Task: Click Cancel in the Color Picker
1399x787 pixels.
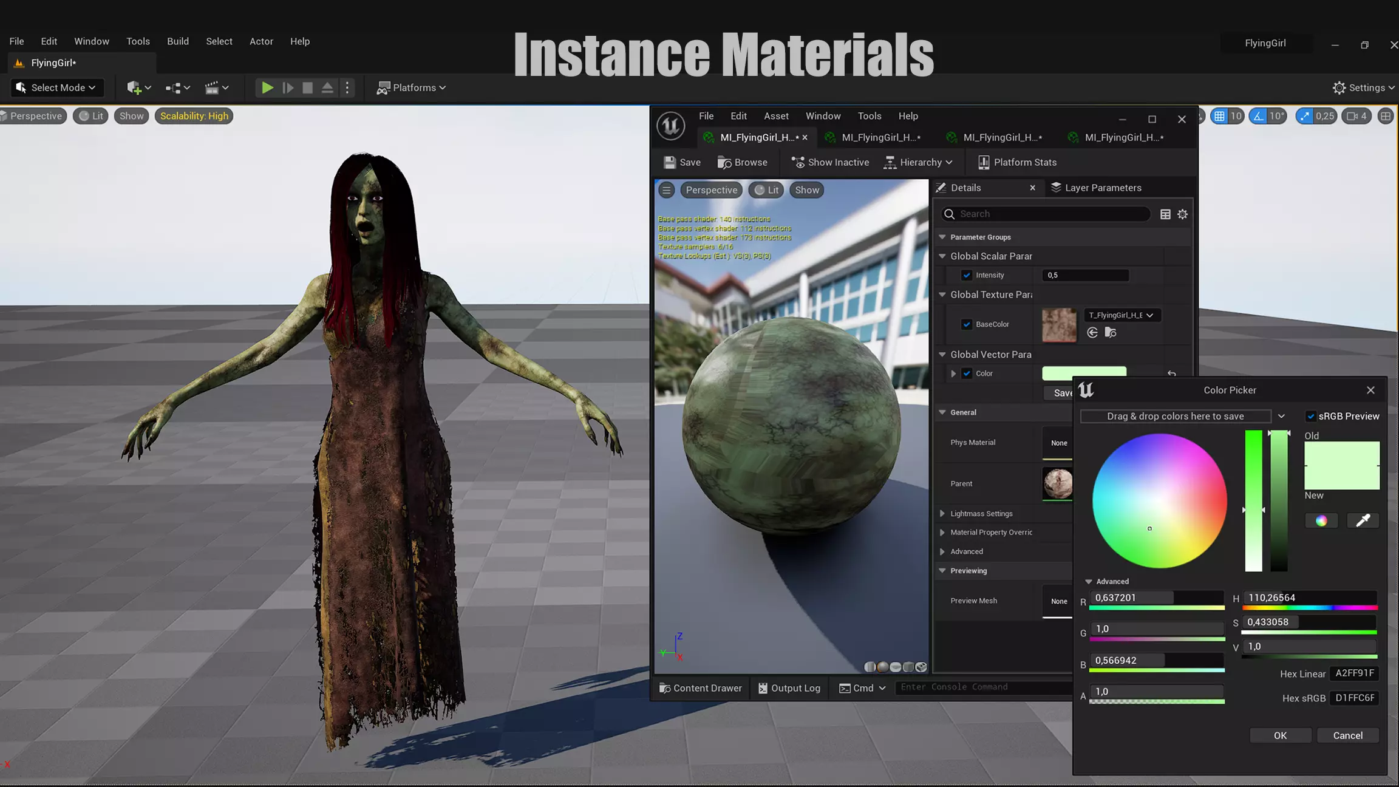Action: [1347, 735]
